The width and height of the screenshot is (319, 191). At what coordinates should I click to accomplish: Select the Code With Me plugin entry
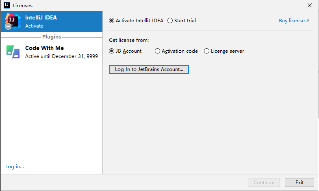(52, 52)
